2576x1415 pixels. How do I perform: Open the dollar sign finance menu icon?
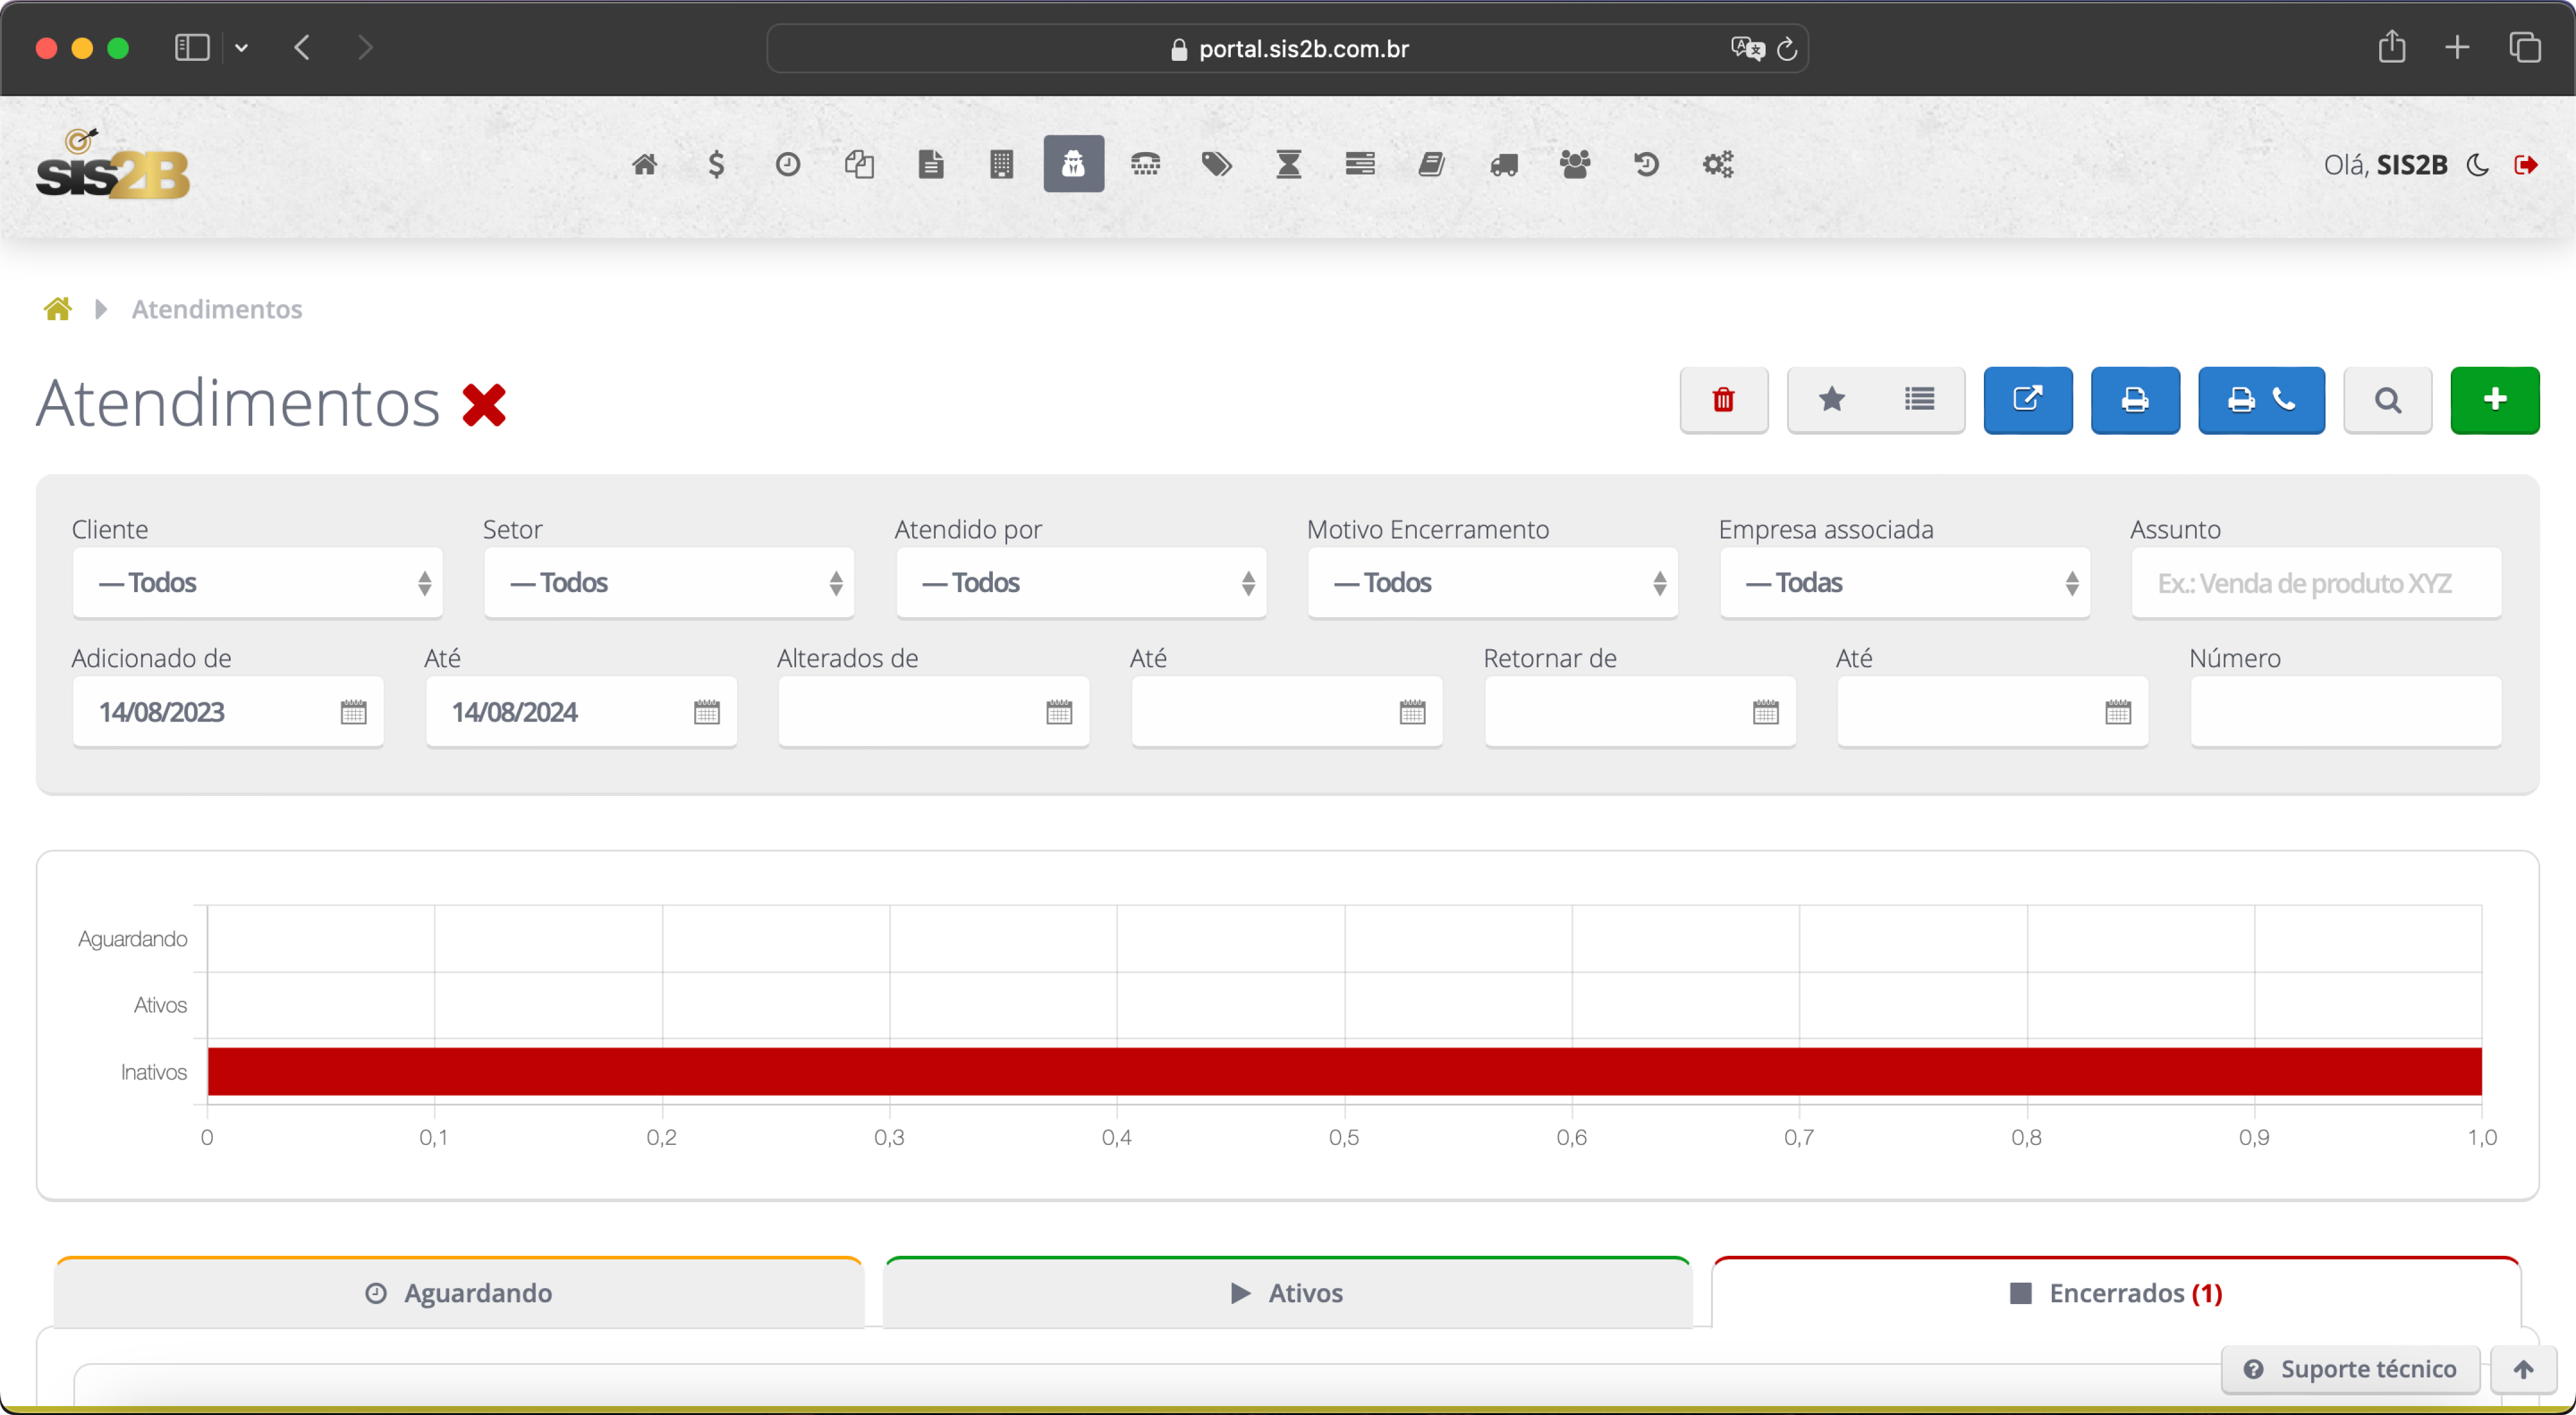(x=716, y=164)
